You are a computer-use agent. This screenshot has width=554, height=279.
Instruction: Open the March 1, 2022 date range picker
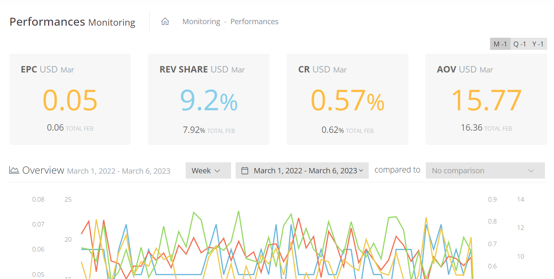pyautogui.click(x=302, y=171)
